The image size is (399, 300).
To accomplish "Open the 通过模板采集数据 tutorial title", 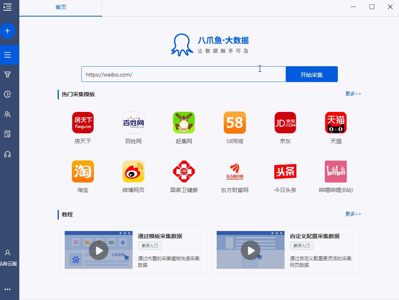I will click(x=160, y=236).
